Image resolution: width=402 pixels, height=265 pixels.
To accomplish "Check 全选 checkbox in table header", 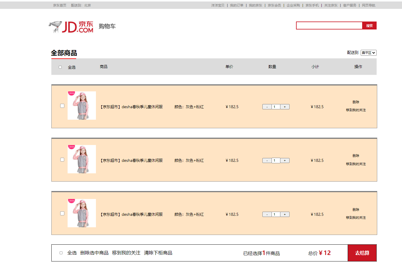I will pos(60,67).
